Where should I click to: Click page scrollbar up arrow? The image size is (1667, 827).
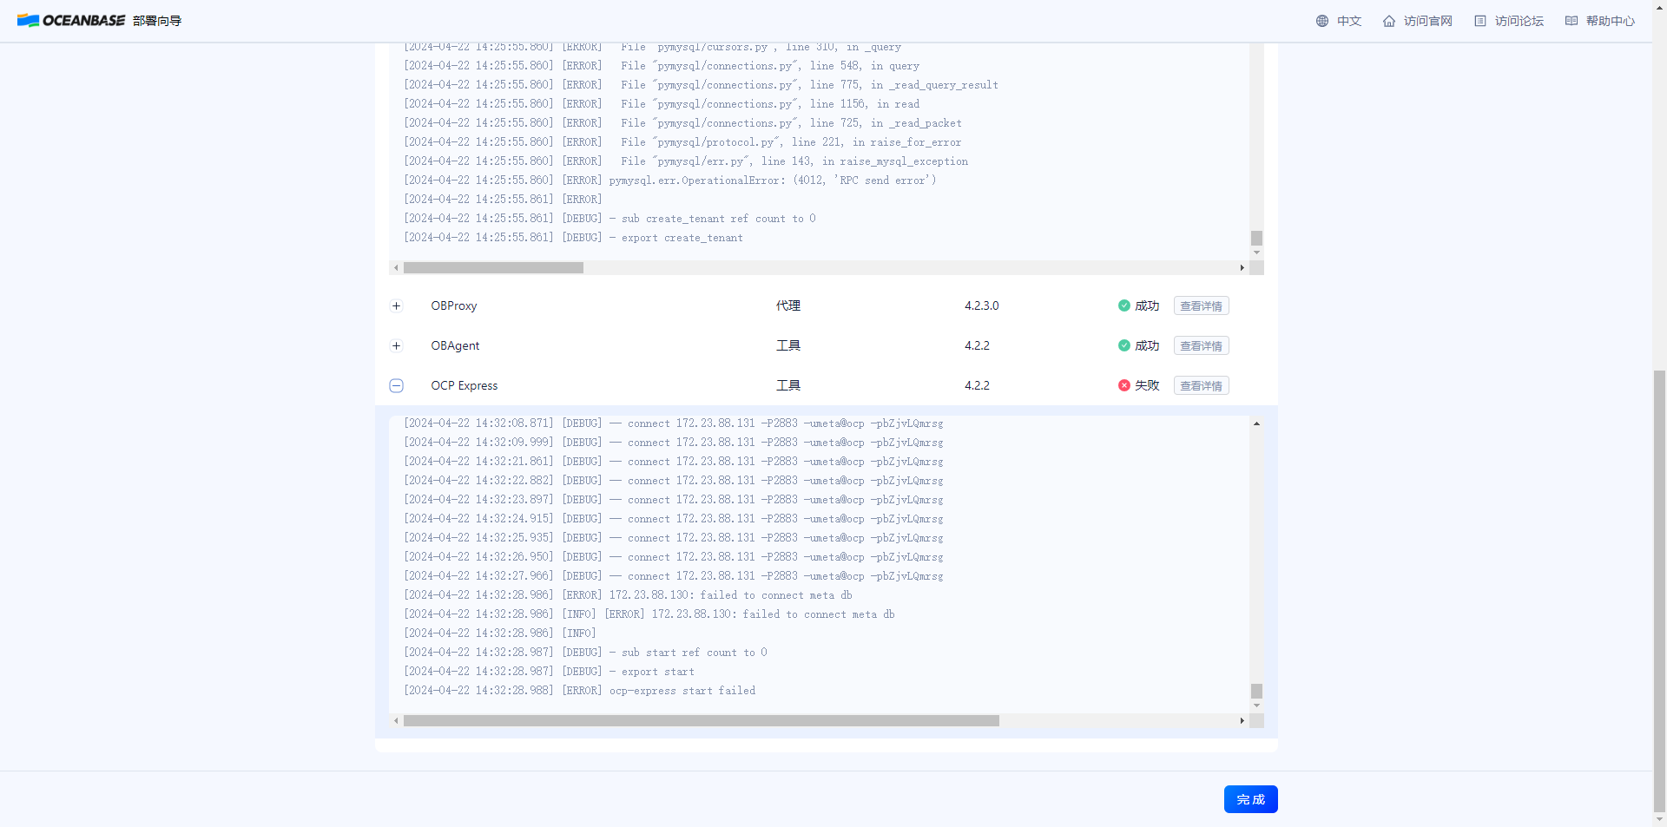pos(1659,7)
